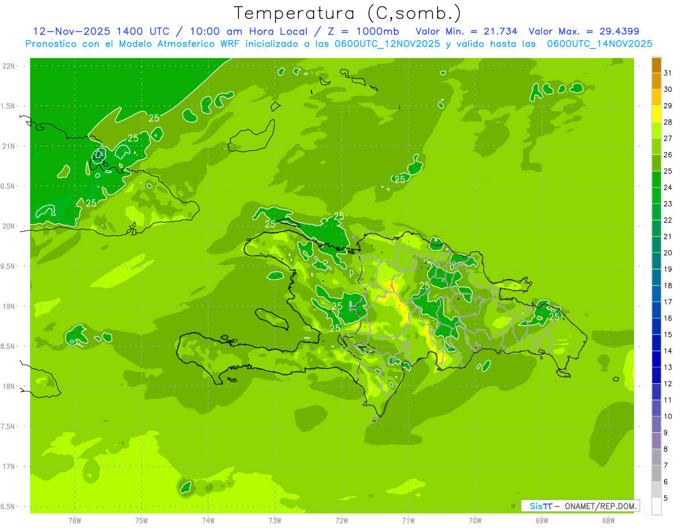
Task: Click the "68W" longitude axis label
Action: [x=608, y=520]
